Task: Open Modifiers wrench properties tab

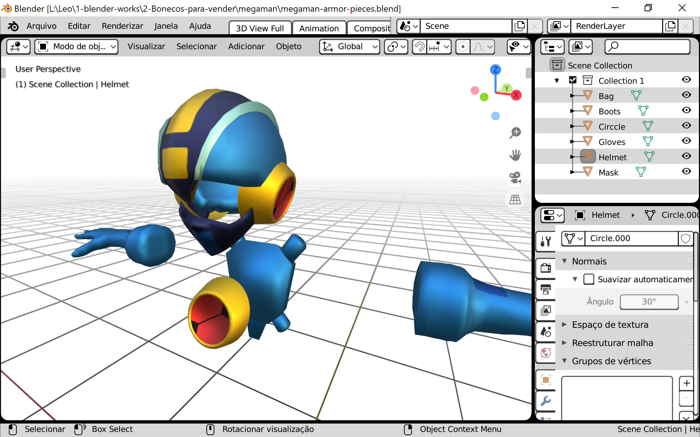Action: click(546, 401)
